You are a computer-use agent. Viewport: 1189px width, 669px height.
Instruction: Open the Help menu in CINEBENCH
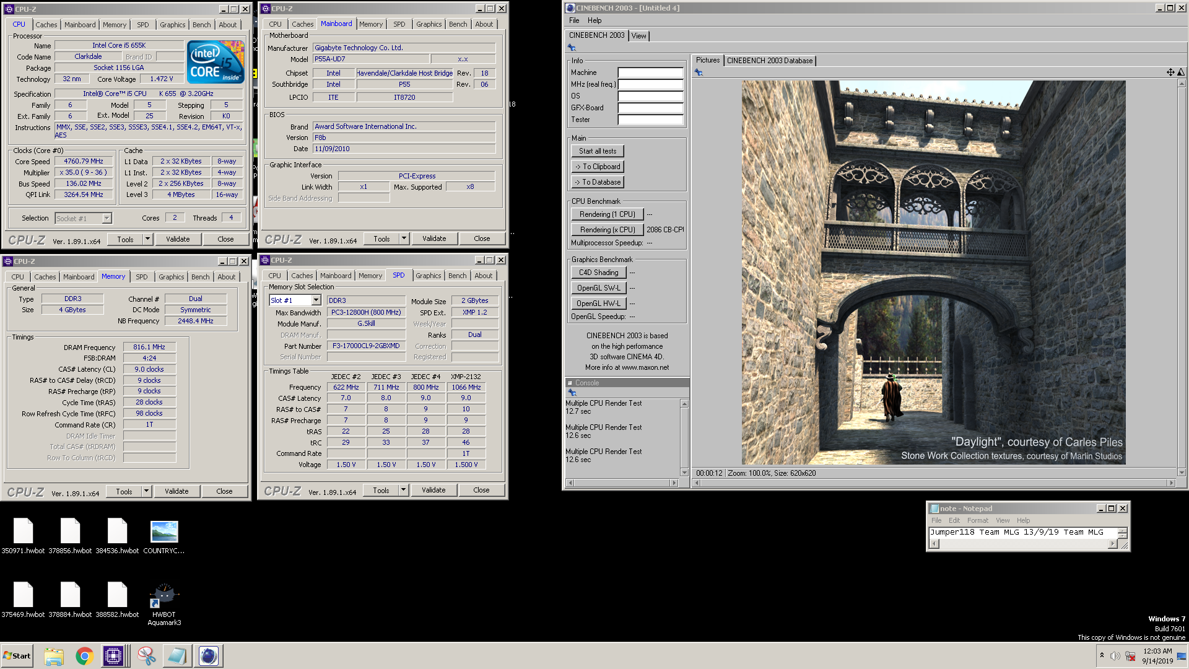point(594,20)
